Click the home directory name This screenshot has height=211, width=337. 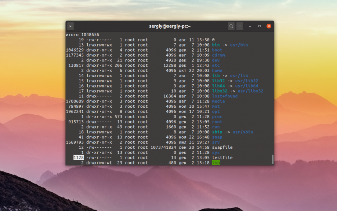point(217,70)
